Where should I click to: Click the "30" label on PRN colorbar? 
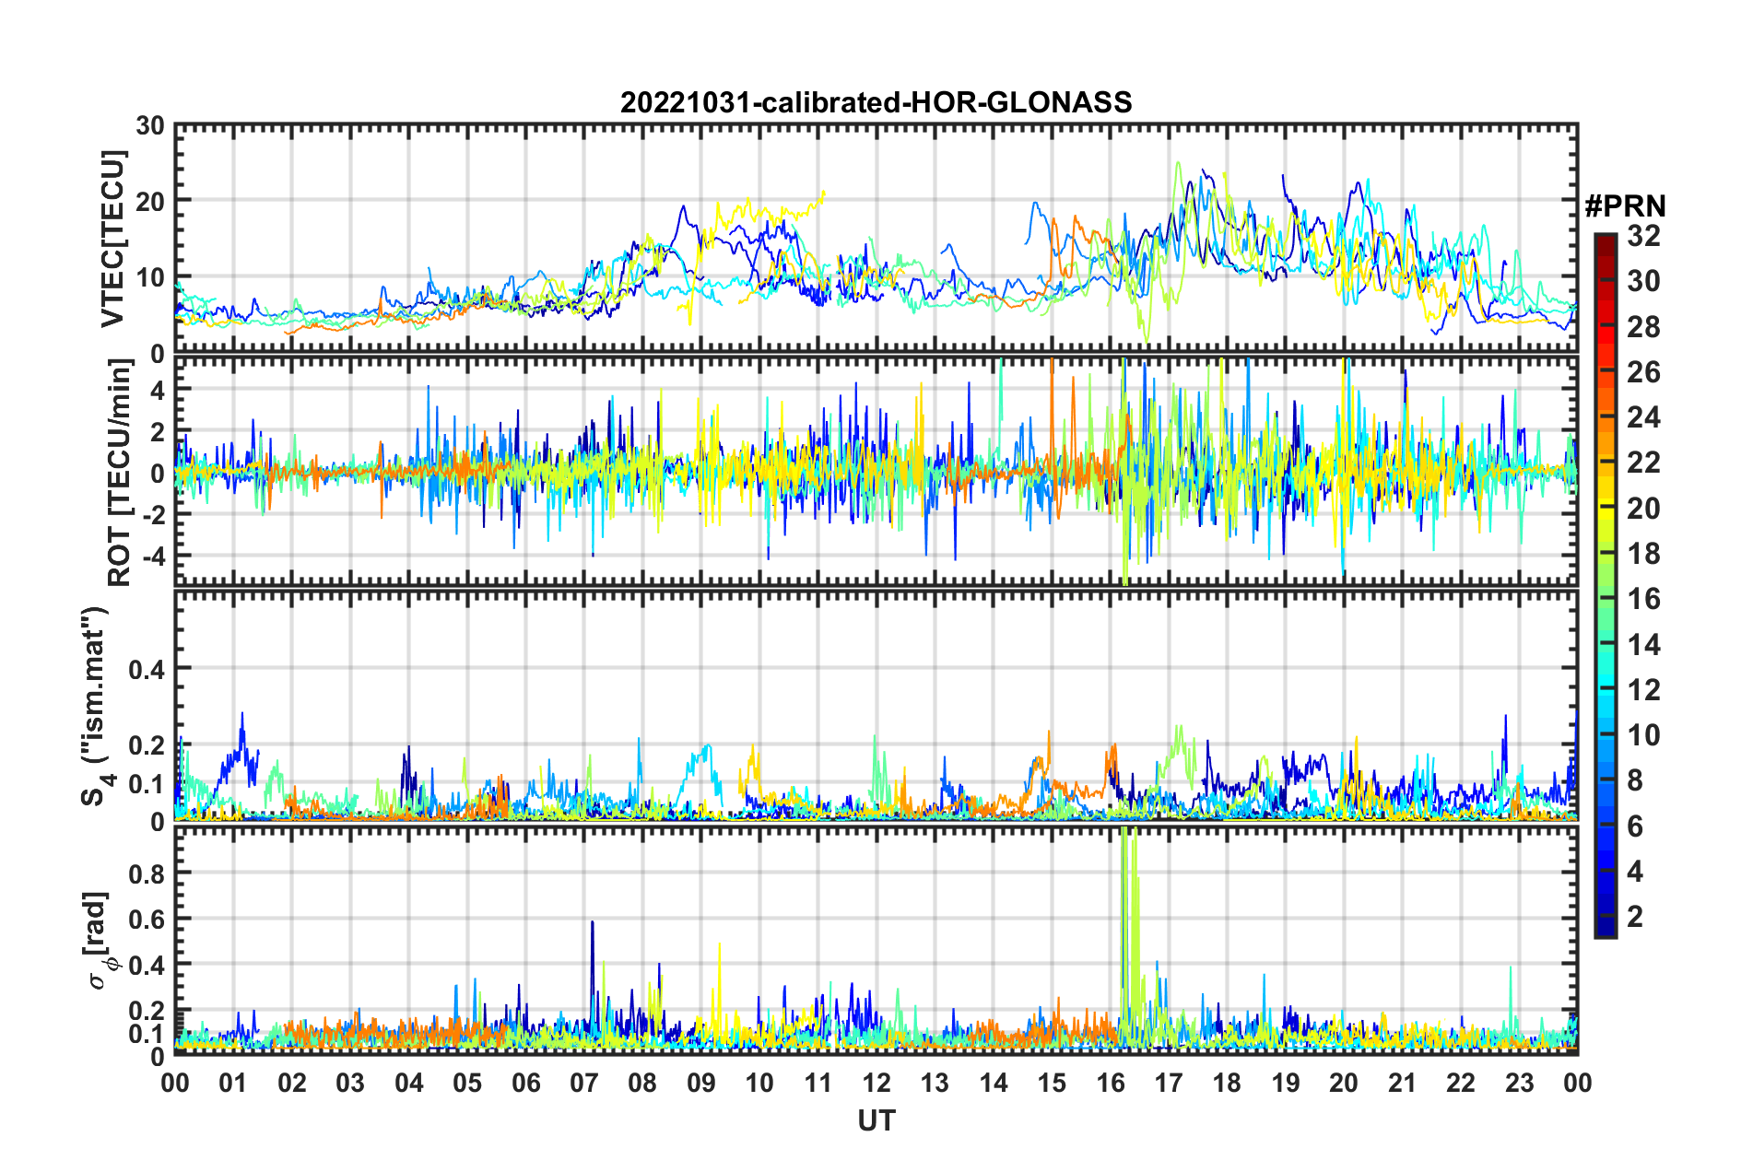click(1643, 281)
